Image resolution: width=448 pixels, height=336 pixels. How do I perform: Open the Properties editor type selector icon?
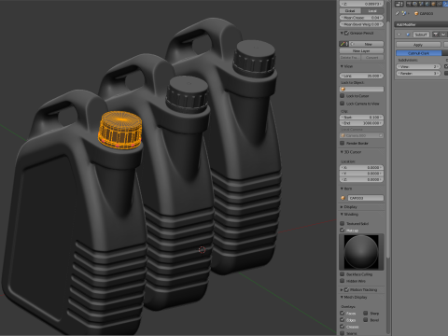399,4
